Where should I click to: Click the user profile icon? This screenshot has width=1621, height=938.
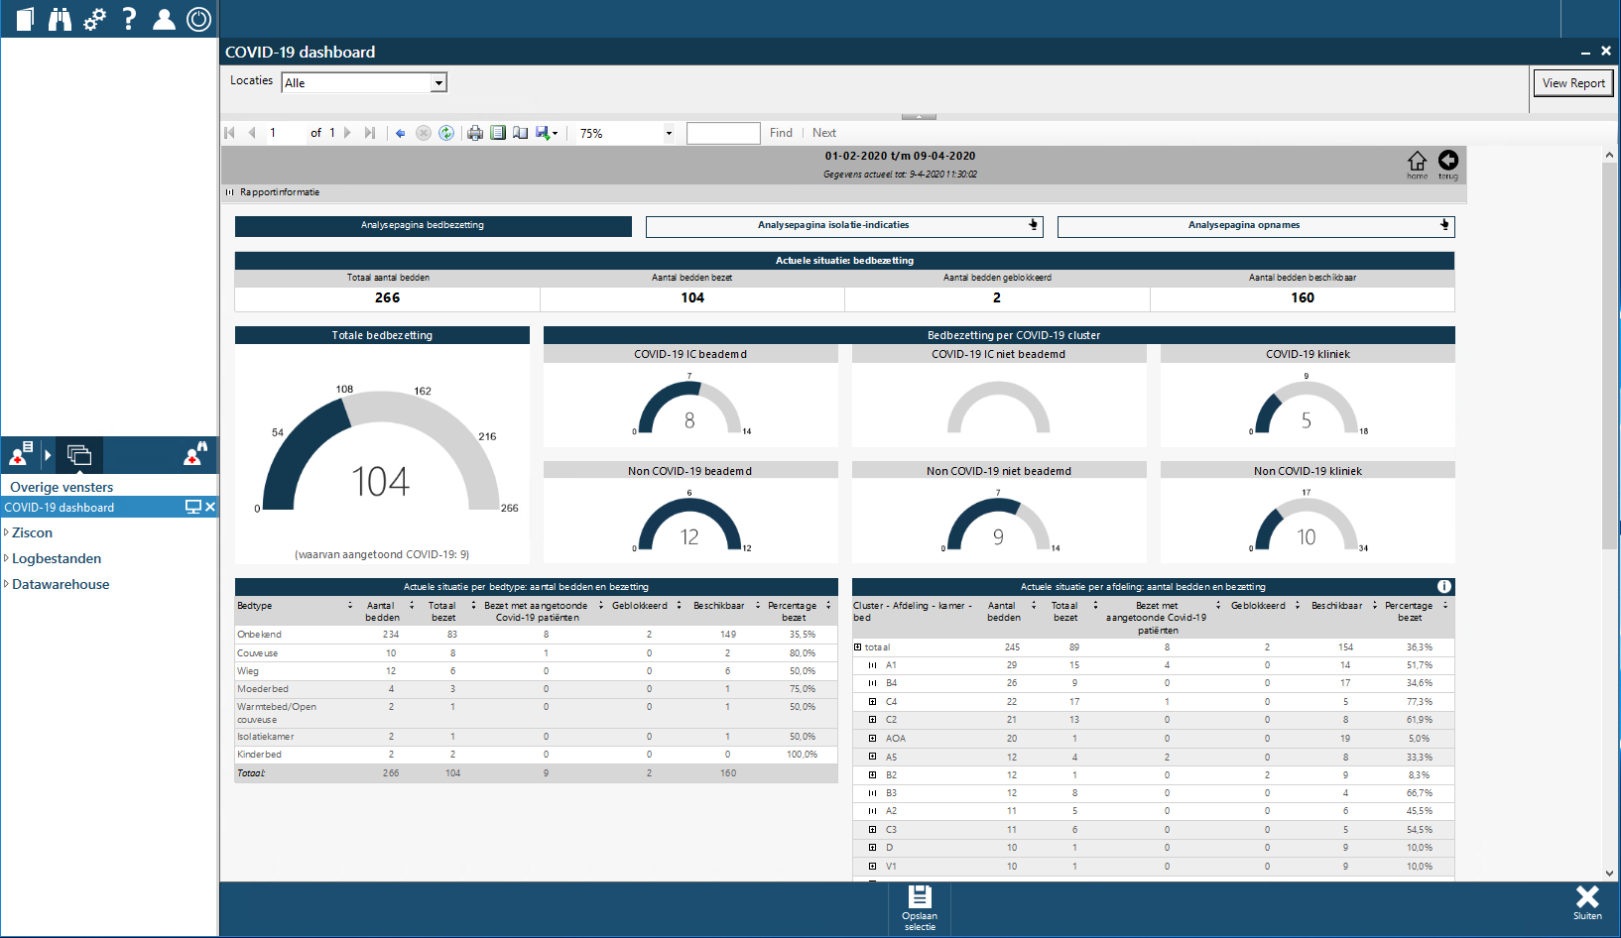click(164, 19)
